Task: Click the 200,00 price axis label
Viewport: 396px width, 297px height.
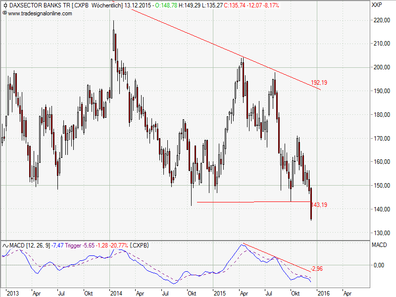Action: pyautogui.click(x=382, y=67)
